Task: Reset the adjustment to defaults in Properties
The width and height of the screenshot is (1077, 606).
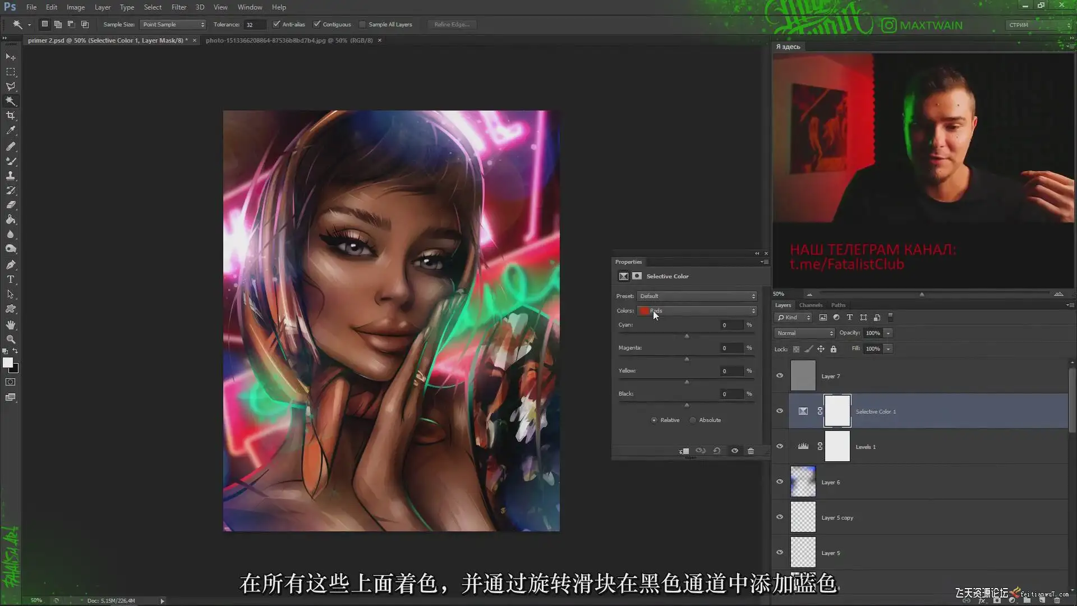Action: [717, 451]
